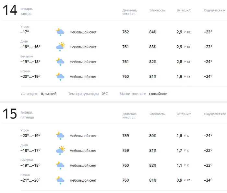Click the Ощущается как header for January 15
Image resolution: width=227 pixels, height=193 pixels.
tap(215, 114)
